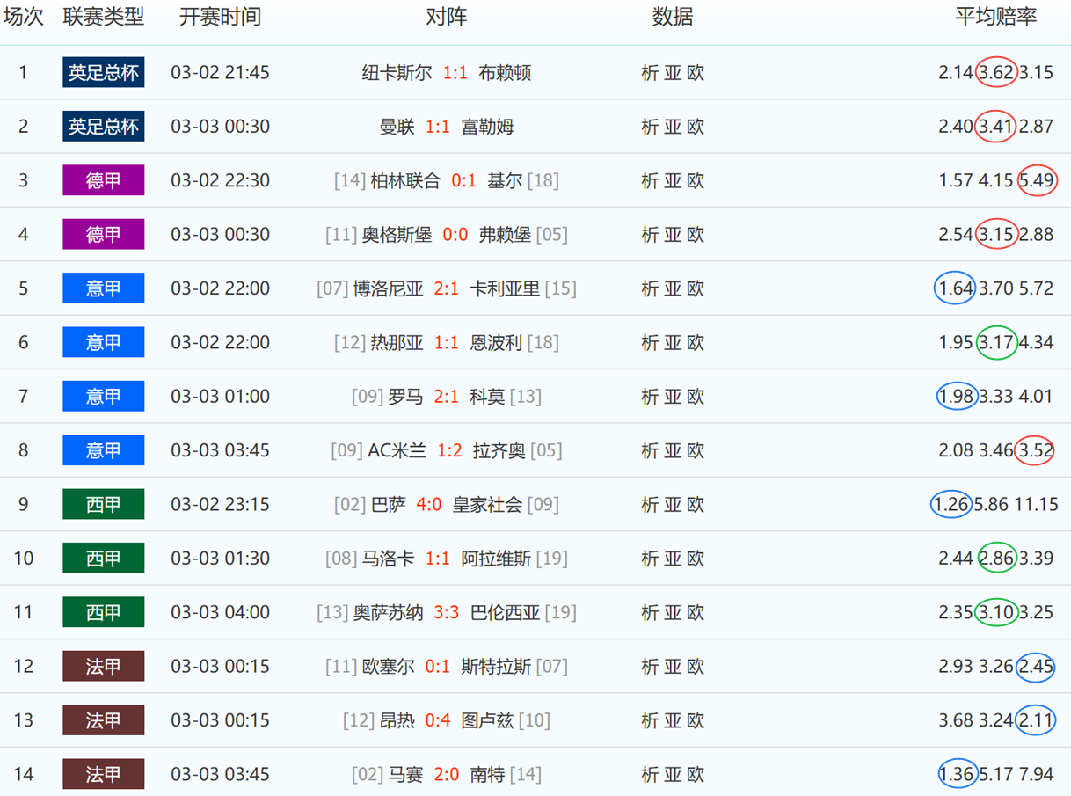The height and width of the screenshot is (796, 1071).
Task: Open team 马洛卡
Action: coord(388,559)
